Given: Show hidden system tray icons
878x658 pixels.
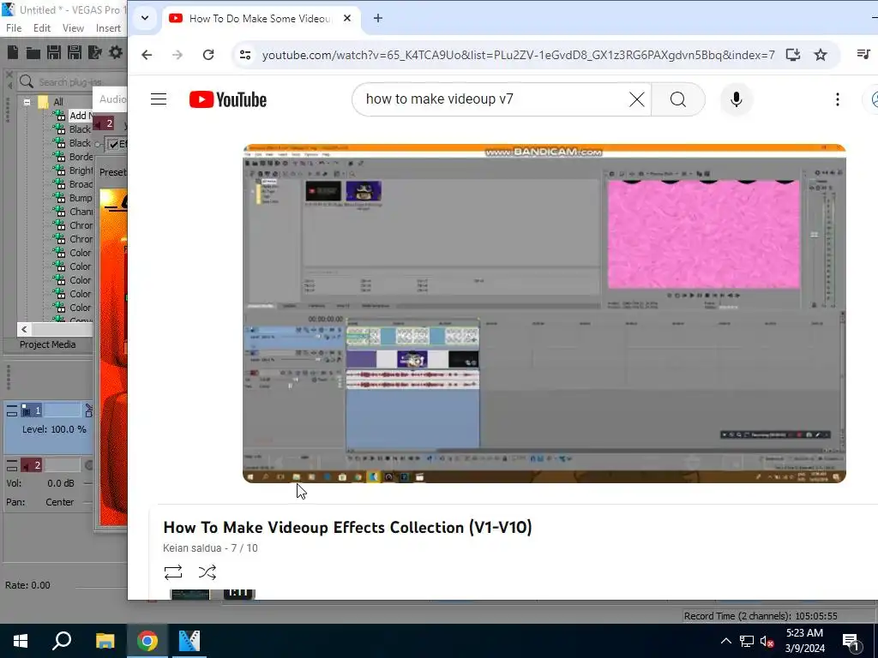Looking at the screenshot, I should coord(725,641).
